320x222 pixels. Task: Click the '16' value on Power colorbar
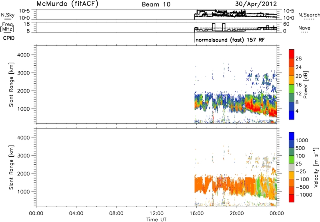(x=298, y=85)
